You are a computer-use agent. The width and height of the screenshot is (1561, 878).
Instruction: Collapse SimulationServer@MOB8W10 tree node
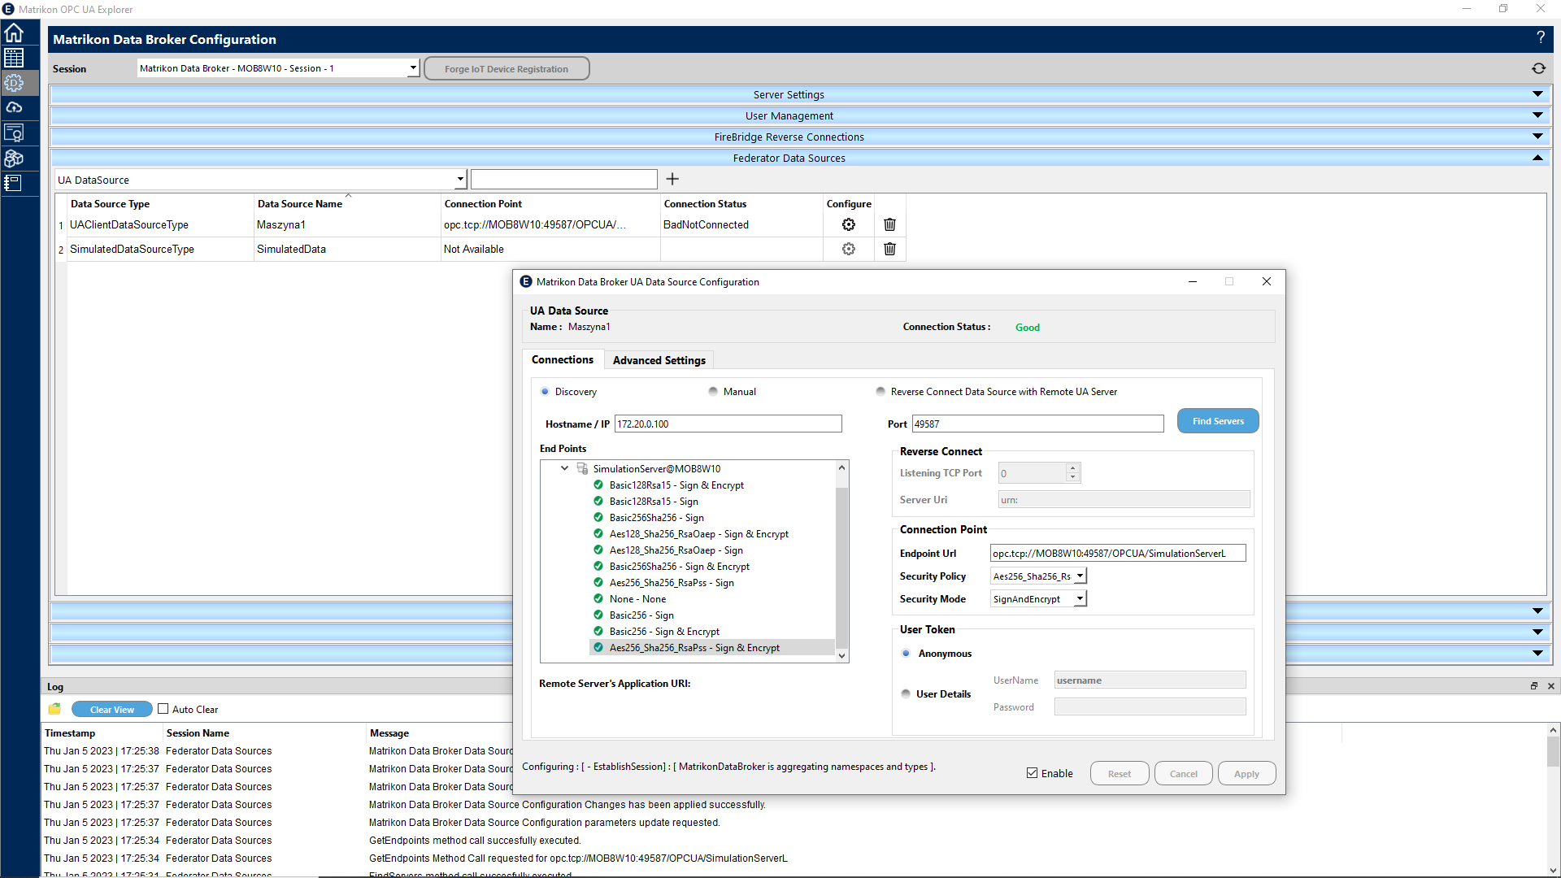point(564,468)
